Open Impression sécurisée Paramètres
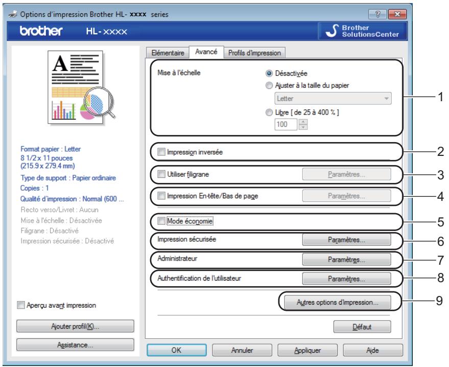Screen dimensions: 449x367 [x=346, y=240]
